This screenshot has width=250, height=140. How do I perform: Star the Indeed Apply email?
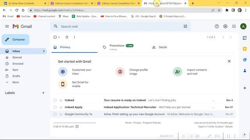tap(61, 107)
